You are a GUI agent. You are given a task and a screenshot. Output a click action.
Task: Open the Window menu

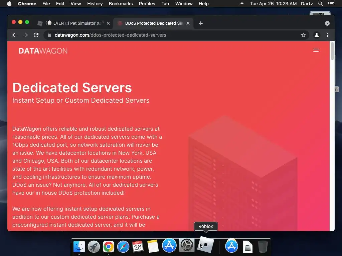(184, 4)
